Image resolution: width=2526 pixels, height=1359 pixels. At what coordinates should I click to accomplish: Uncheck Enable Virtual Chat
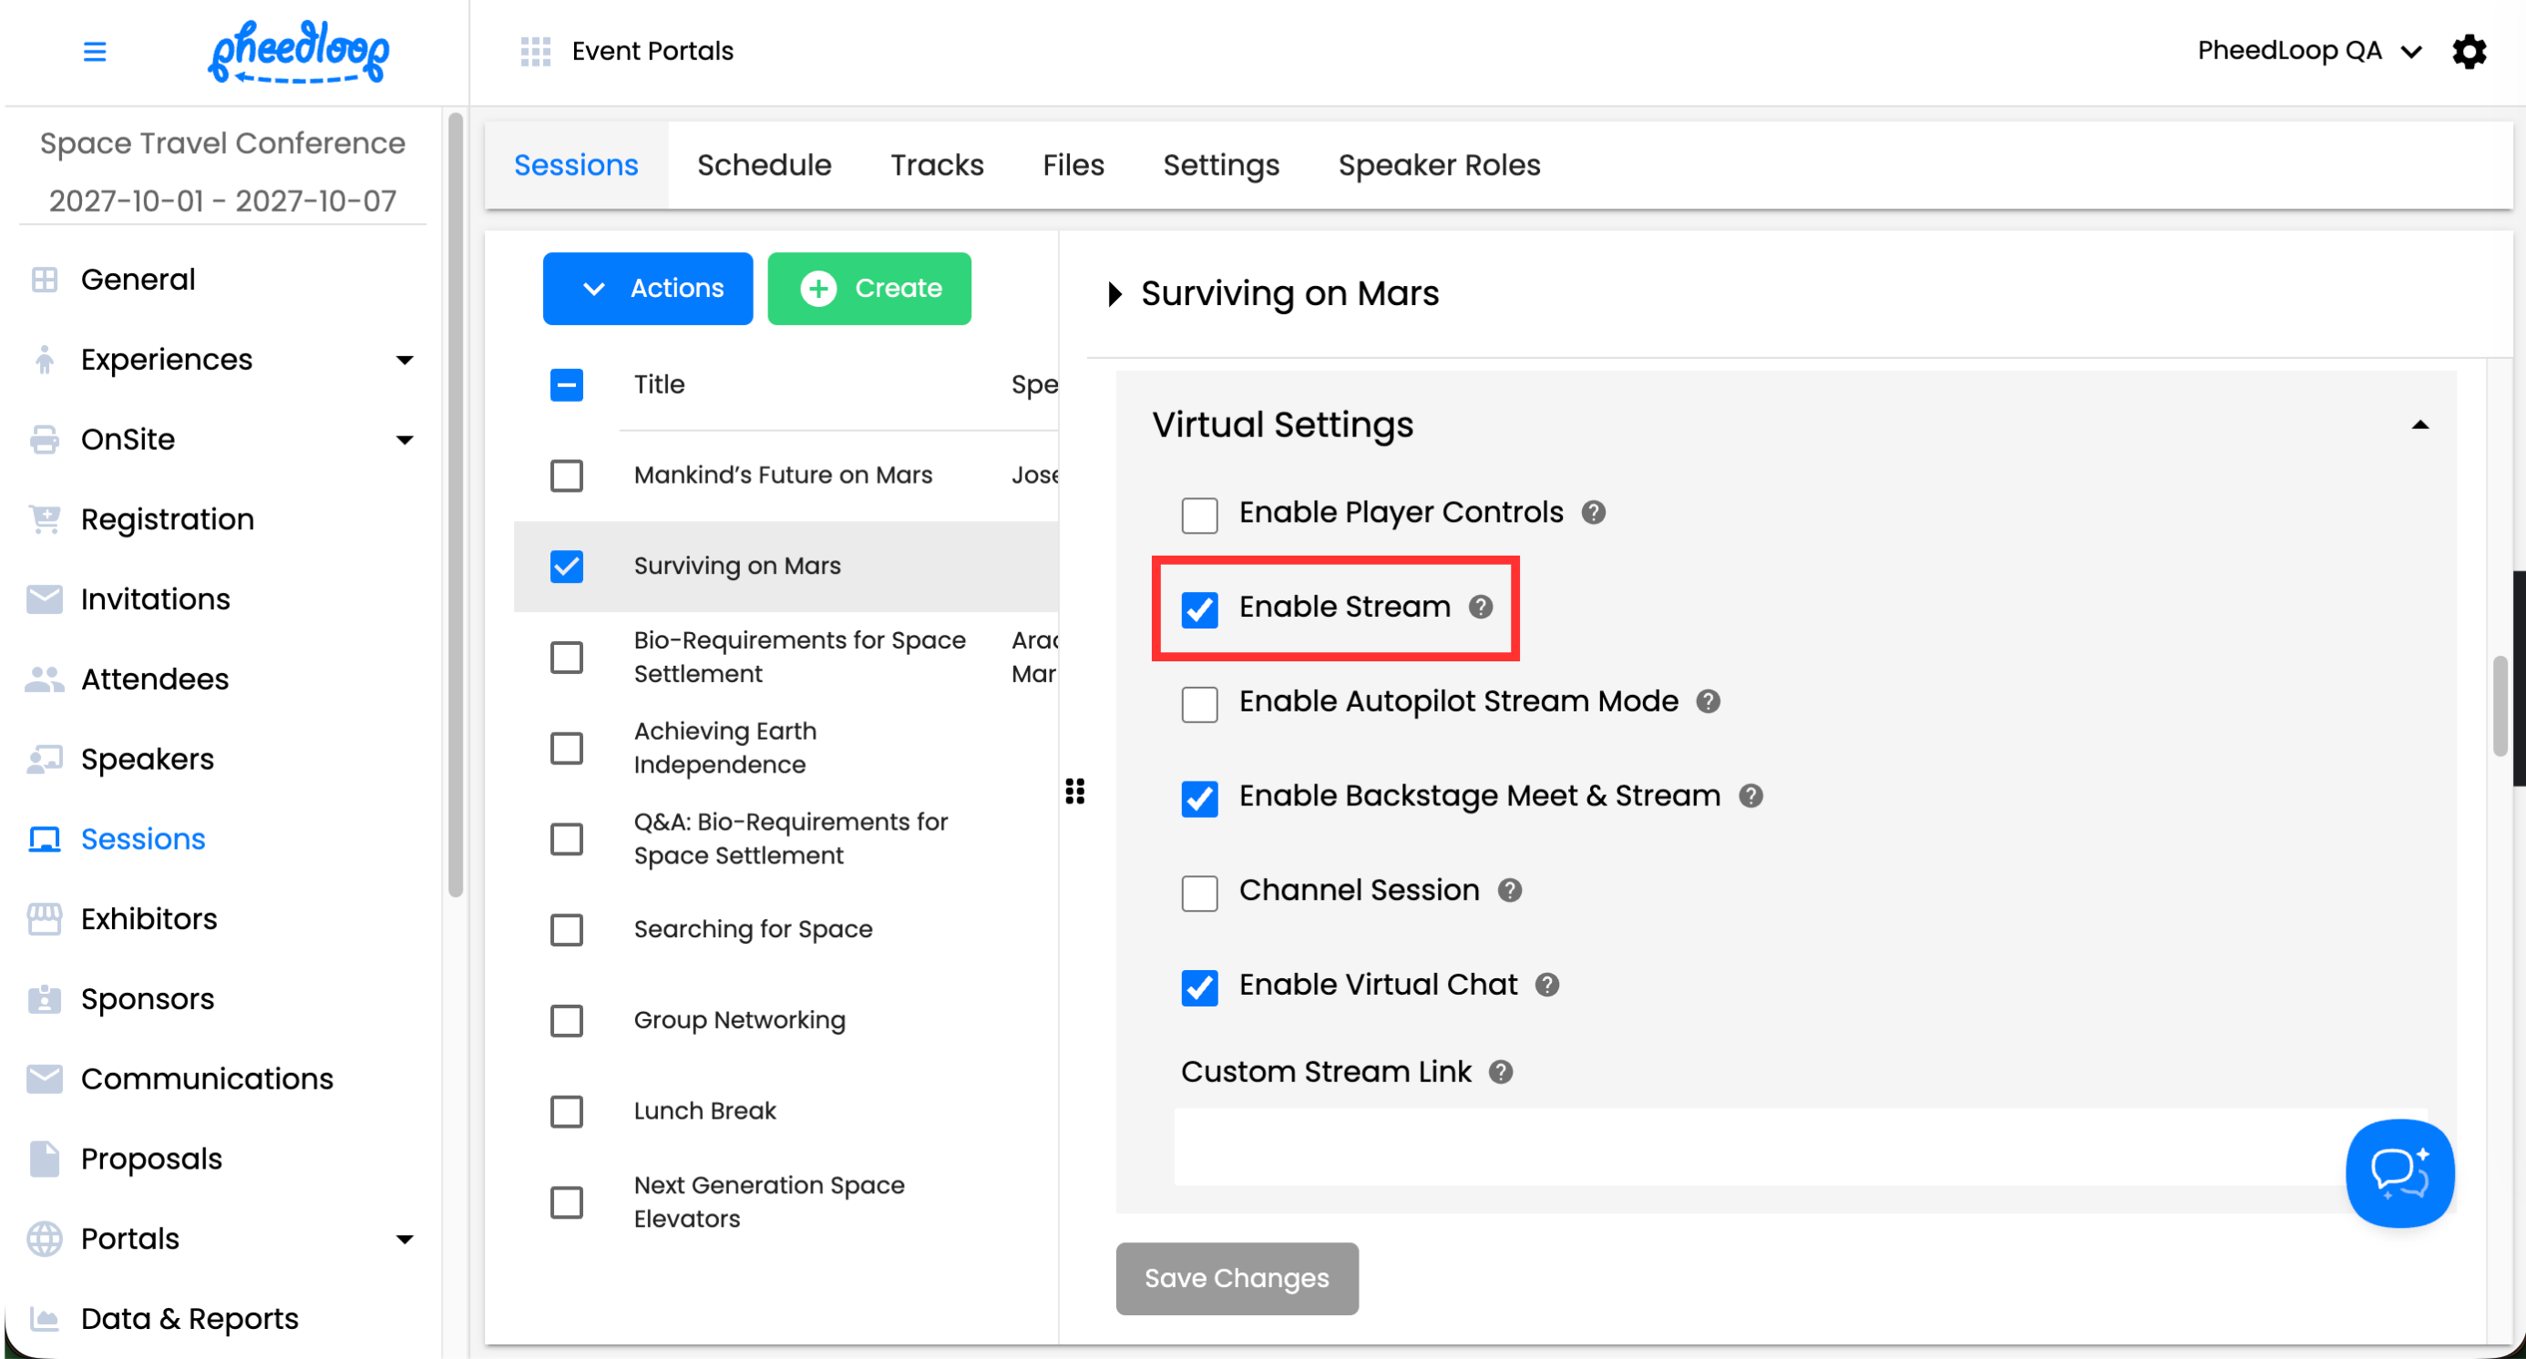pos(1199,986)
